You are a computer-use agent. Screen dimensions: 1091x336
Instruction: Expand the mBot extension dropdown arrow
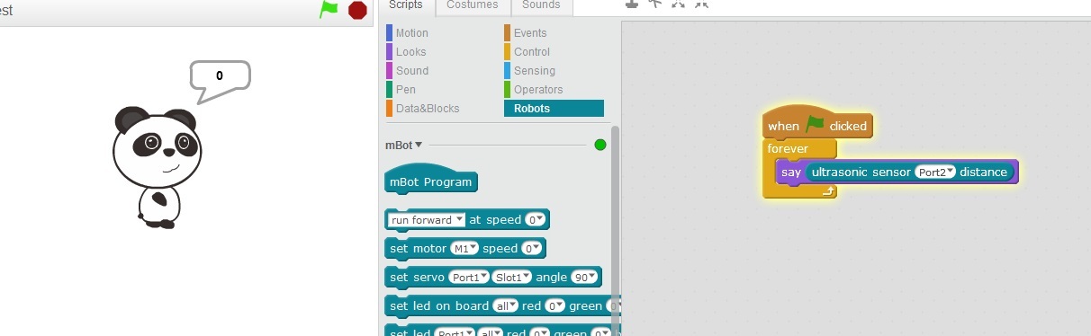point(419,144)
